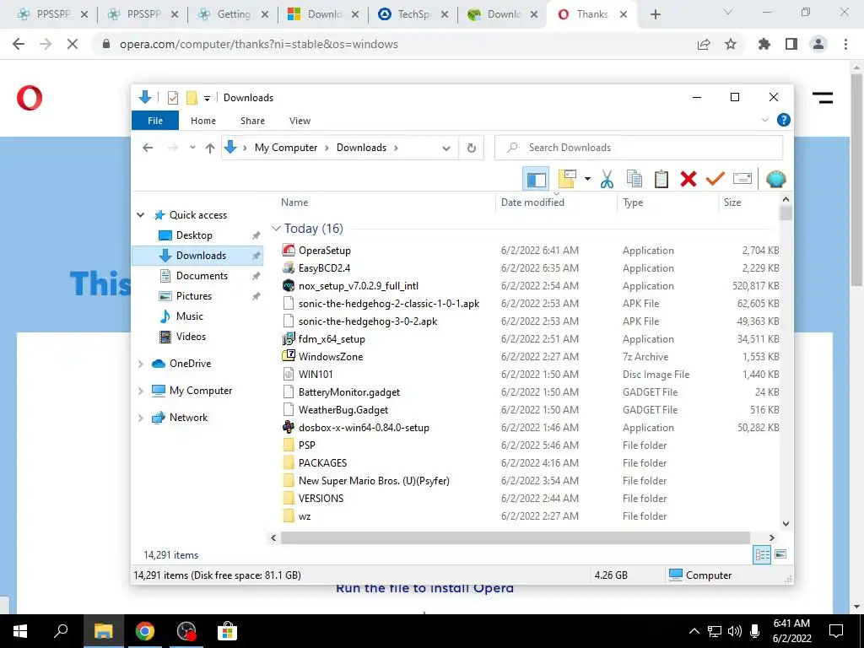Toggle the preview pane icon in toolbar
Image resolution: width=864 pixels, height=648 pixels.
click(x=536, y=179)
